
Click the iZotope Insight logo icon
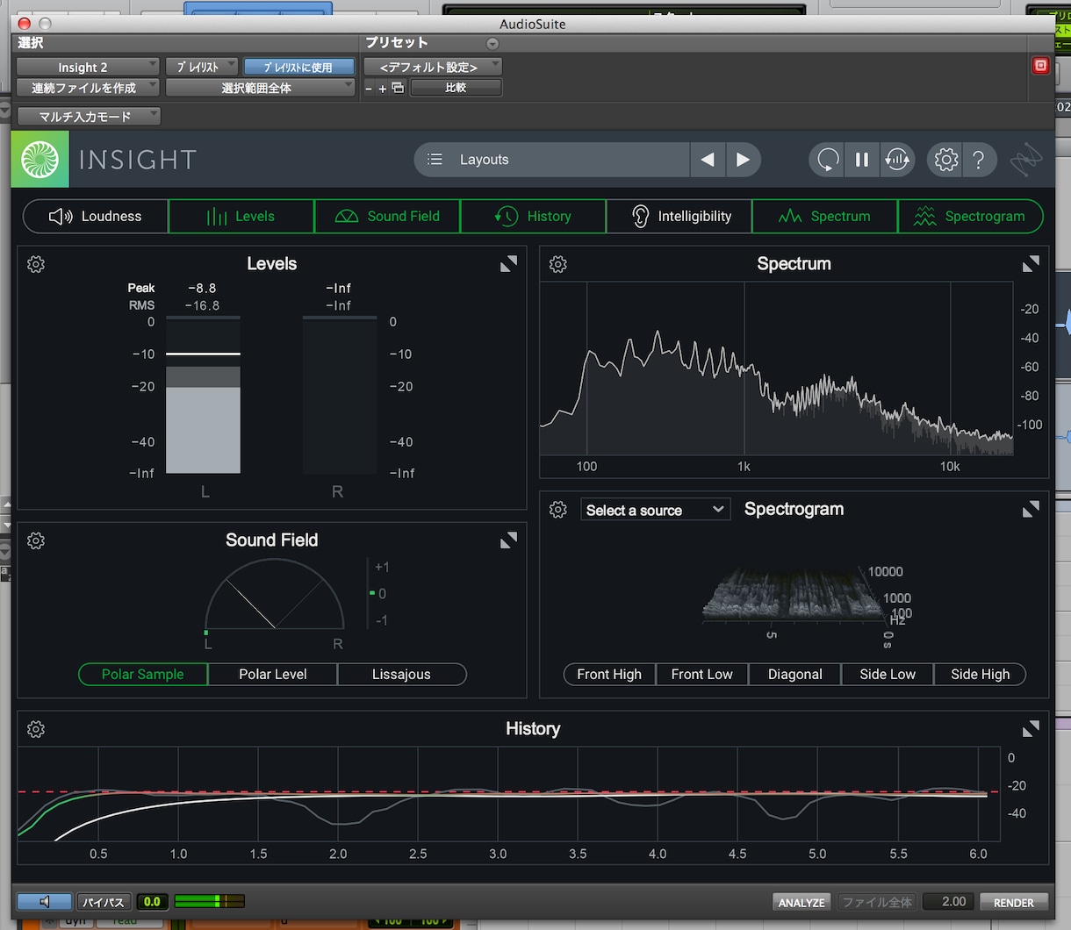[x=40, y=159]
